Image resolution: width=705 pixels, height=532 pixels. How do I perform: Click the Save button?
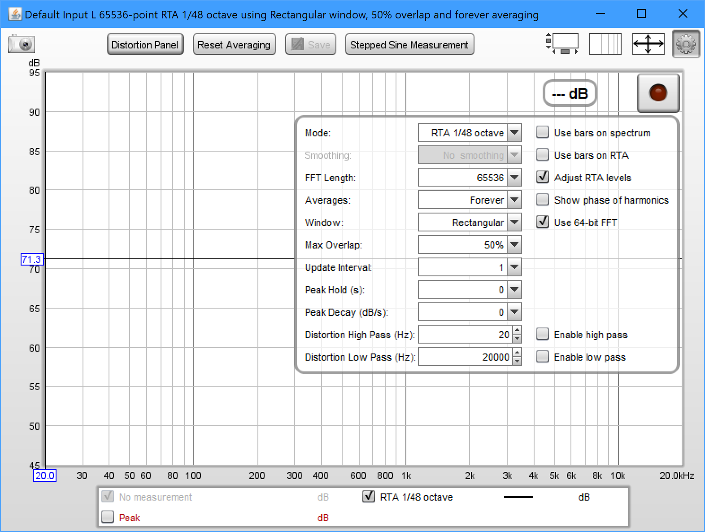point(311,45)
